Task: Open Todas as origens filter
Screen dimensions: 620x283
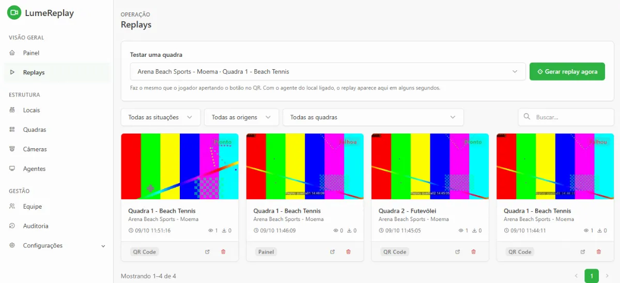Action: tap(241, 117)
